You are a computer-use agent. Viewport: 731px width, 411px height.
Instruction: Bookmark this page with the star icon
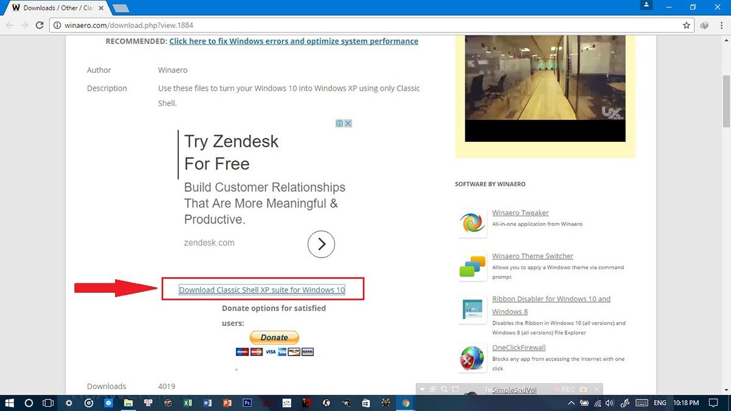tap(687, 26)
